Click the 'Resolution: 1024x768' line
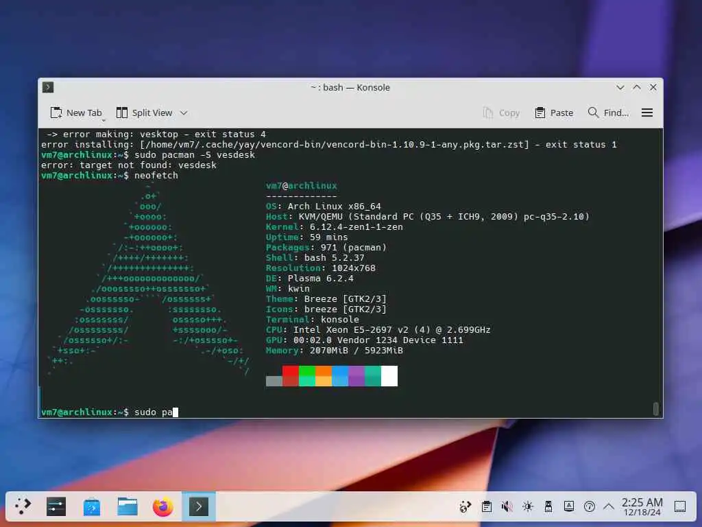Screen dimensions: 702x527 coord(321,268)
